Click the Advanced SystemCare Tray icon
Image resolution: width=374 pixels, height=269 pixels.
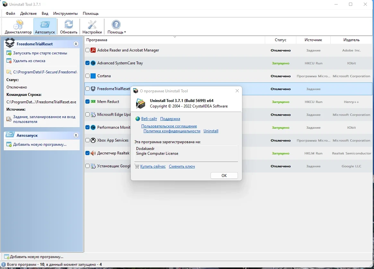click(93, 63)
